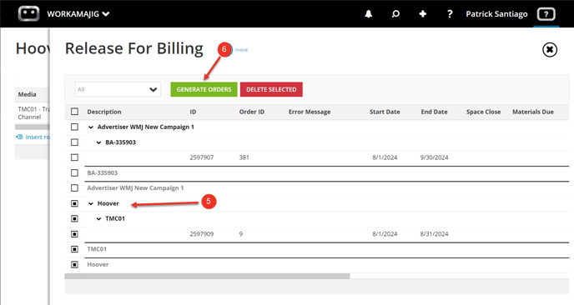Select Order ID cell 9
The height and width of the screenshot is (305, 574).
point(241,234)
